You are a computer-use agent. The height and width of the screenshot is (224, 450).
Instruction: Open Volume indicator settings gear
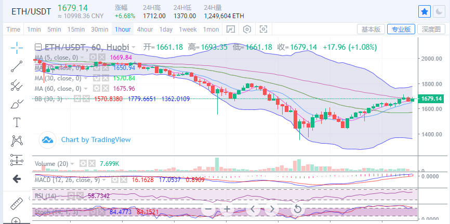[83, 164]
